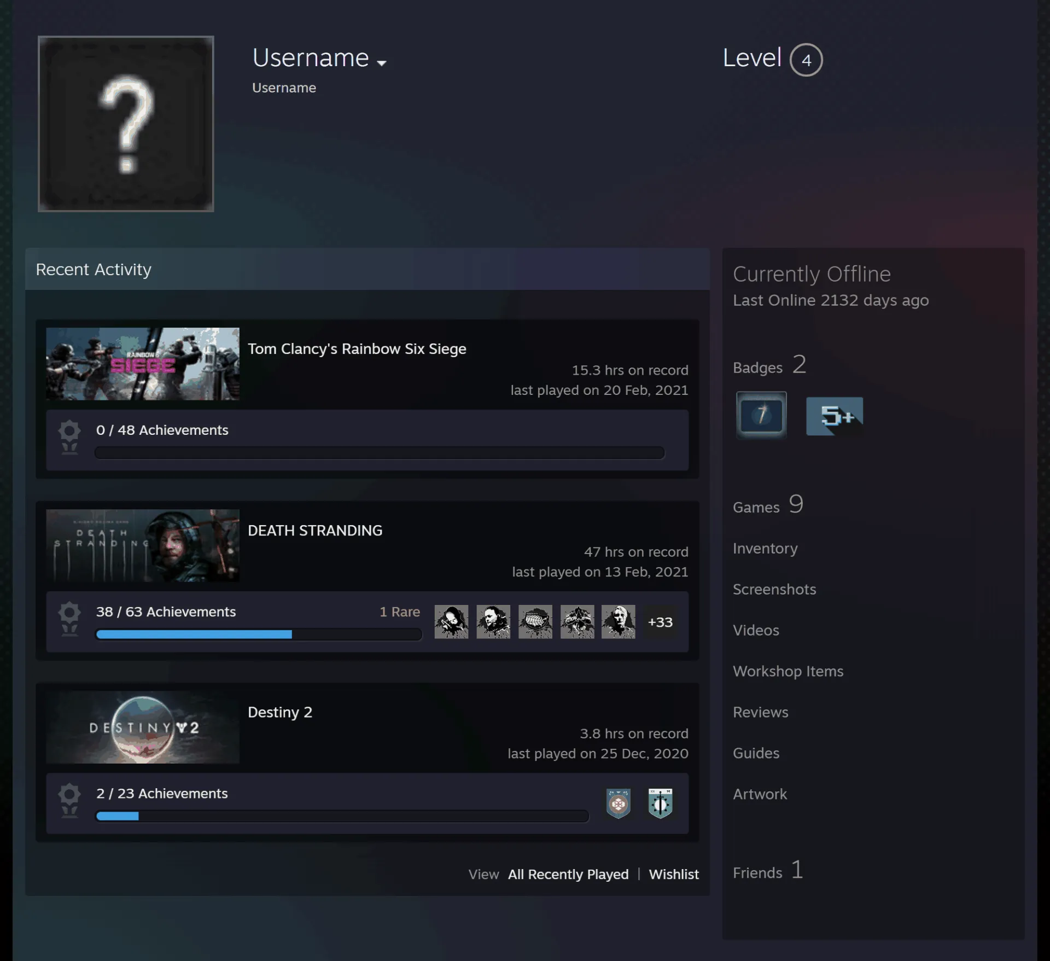Click the achievement trophy icon for Death Stranding
This screenshot has height=961, width=1050.
click(69, 619)
